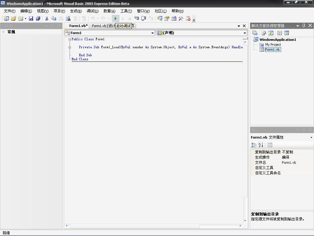Collapse the Public Class Form1 code block
Image resolution: width=314 pixels, height=236 pixels.
70,39
